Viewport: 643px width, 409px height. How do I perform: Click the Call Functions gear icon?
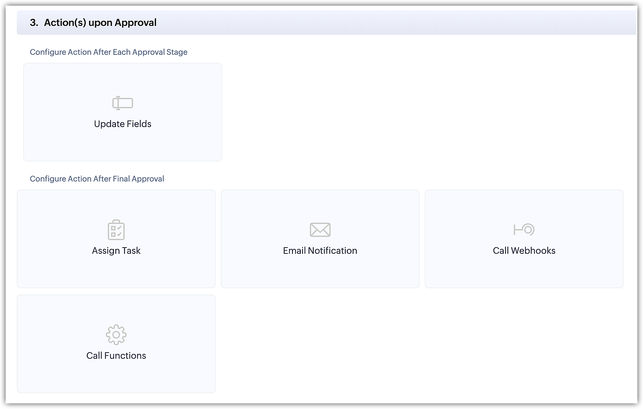[x=116, y=335]
